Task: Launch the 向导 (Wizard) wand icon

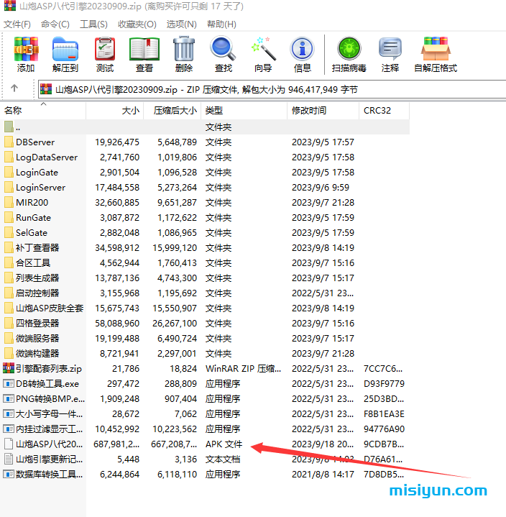Action: pos(263,49)
